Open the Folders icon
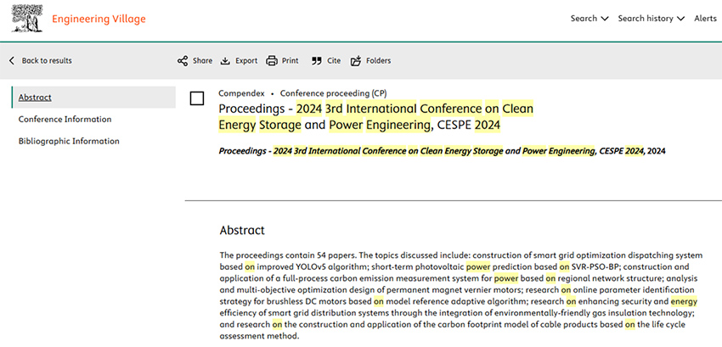 click(x=356, y=61)
